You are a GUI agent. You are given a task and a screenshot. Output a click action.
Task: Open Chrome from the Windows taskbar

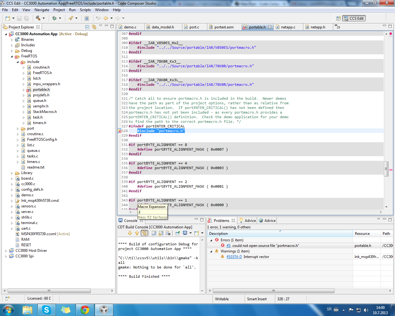click(85, 310)
